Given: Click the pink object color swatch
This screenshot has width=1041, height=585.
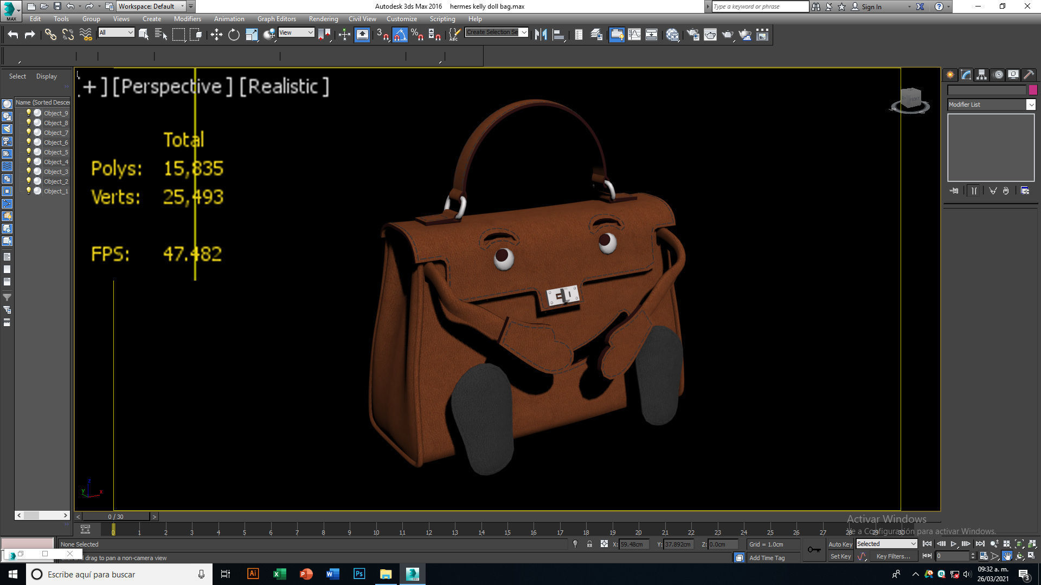Looking at the screenshot, I should 1032,90.
